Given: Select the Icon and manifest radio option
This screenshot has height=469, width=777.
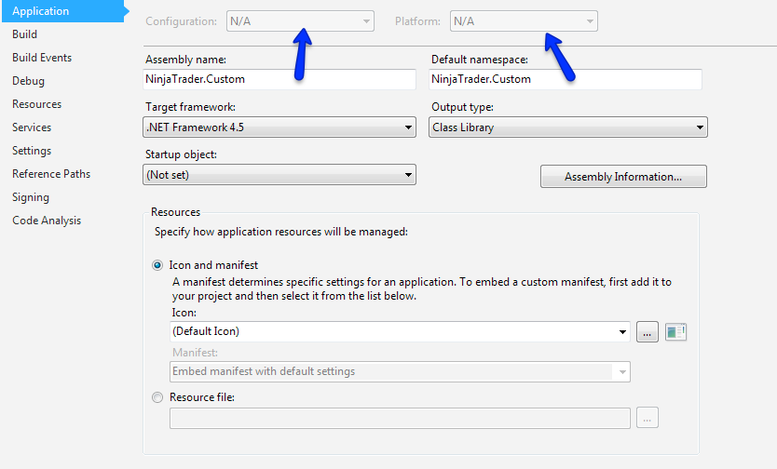Looking at the screenshot, I should (157, 265).
